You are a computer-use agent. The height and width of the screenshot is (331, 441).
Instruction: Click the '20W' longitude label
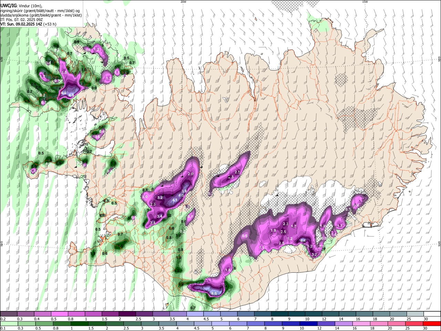click(x=183, y=2)
